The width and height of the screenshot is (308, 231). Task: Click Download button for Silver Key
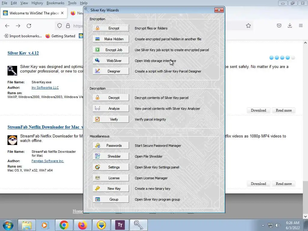click(x=258, y=110)
